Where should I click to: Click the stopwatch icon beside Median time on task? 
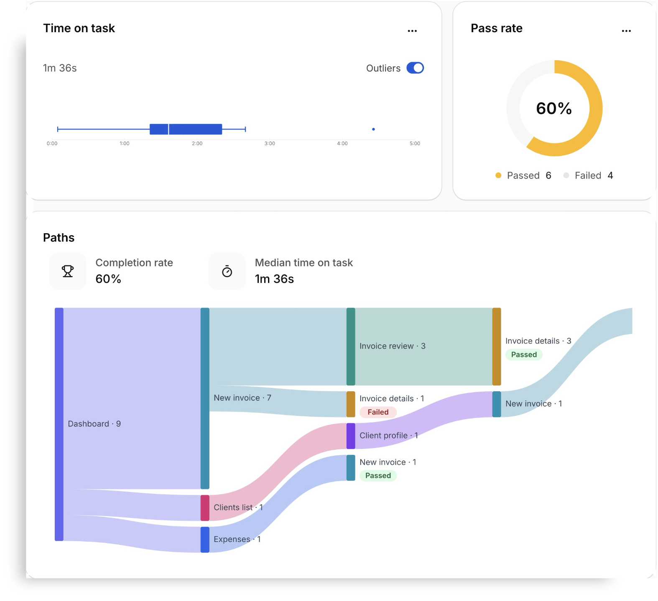pos(227,271)
